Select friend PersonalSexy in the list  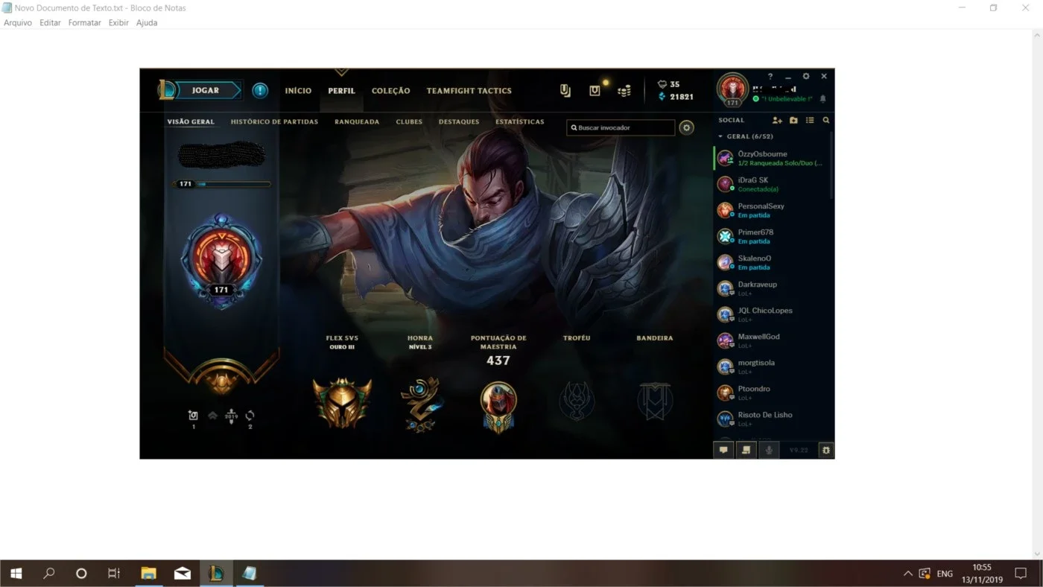(772, 210)
